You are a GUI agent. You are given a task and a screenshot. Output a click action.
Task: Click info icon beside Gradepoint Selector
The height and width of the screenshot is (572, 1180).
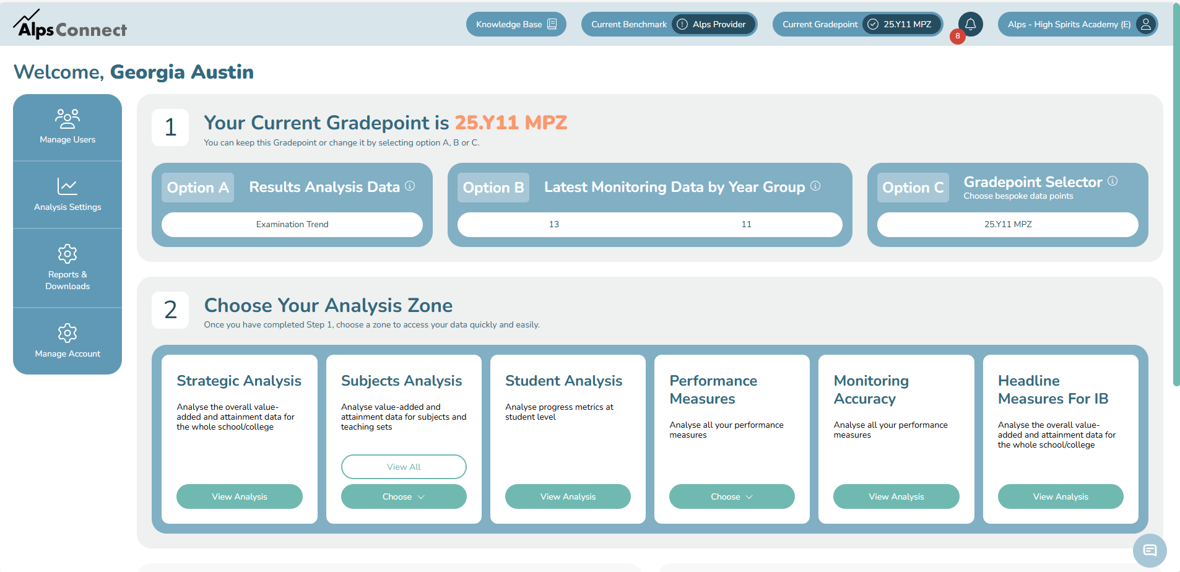(1113, 181)
